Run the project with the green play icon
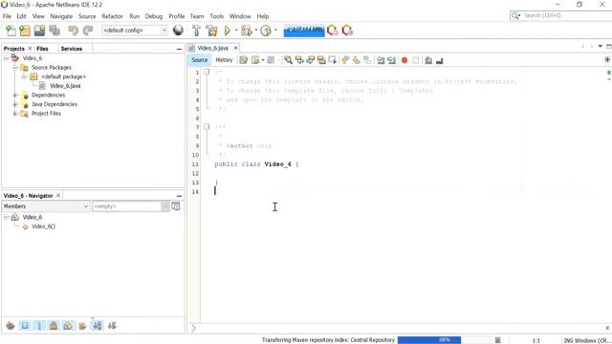The image size is (612, 344). point(228,31)
